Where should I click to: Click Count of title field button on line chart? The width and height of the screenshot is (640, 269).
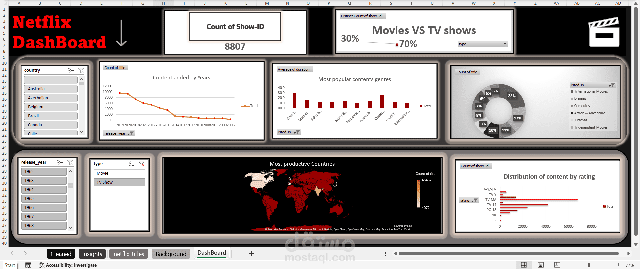(x=115, y=68)
